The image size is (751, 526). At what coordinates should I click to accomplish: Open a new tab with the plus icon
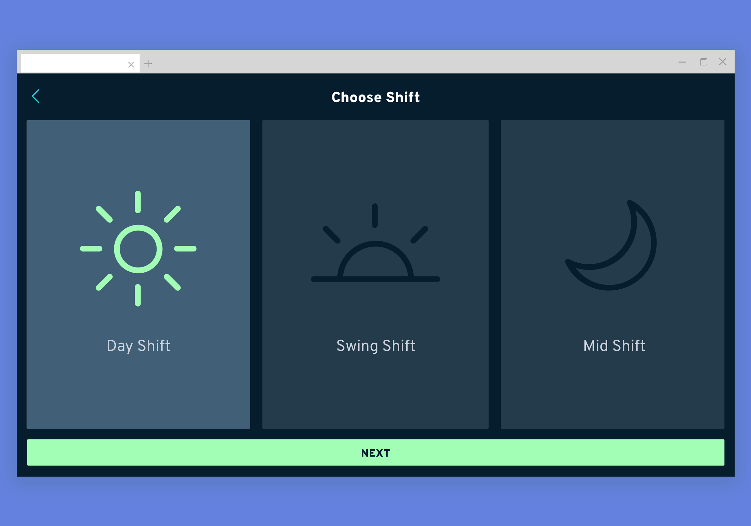148,64
